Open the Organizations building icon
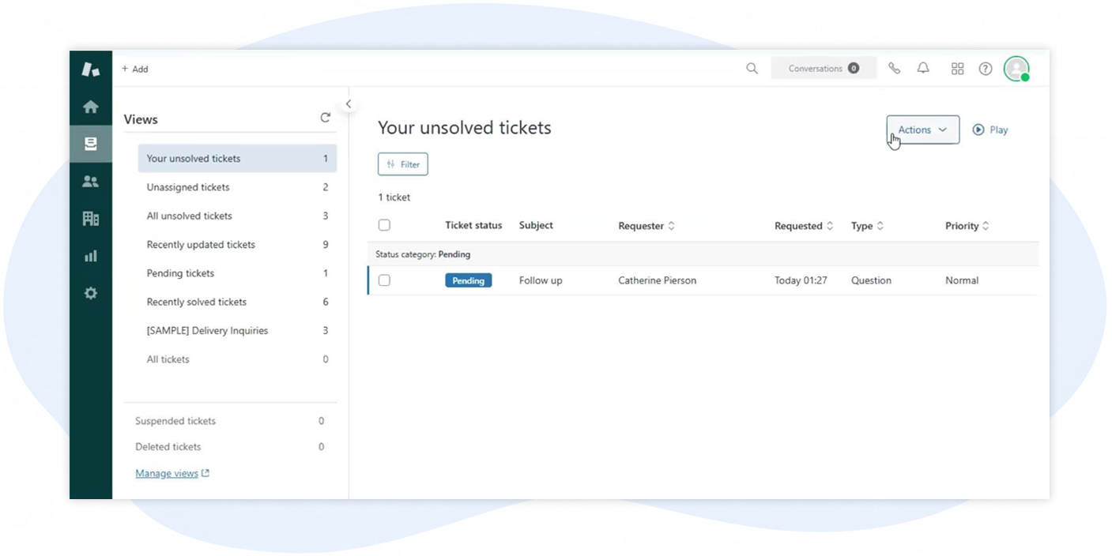 [x=91, y=219]
